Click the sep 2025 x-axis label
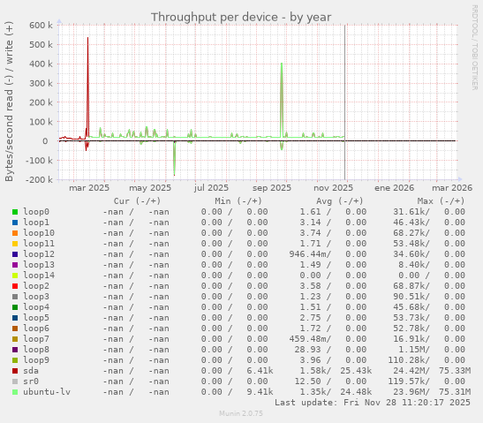Screen dimensions: 483x423 (x=272, y=188)
